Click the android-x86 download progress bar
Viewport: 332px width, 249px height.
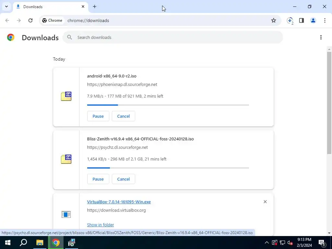[x=168, y=105]
